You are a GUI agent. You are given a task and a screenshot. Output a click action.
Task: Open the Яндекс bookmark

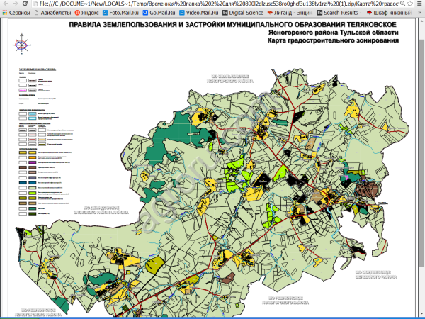[x=86, y=13]
